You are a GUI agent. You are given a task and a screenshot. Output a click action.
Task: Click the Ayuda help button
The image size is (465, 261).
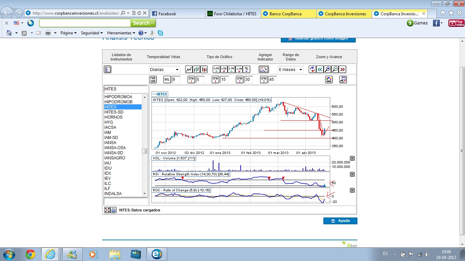pyautogui.click(x=340, y=221)
